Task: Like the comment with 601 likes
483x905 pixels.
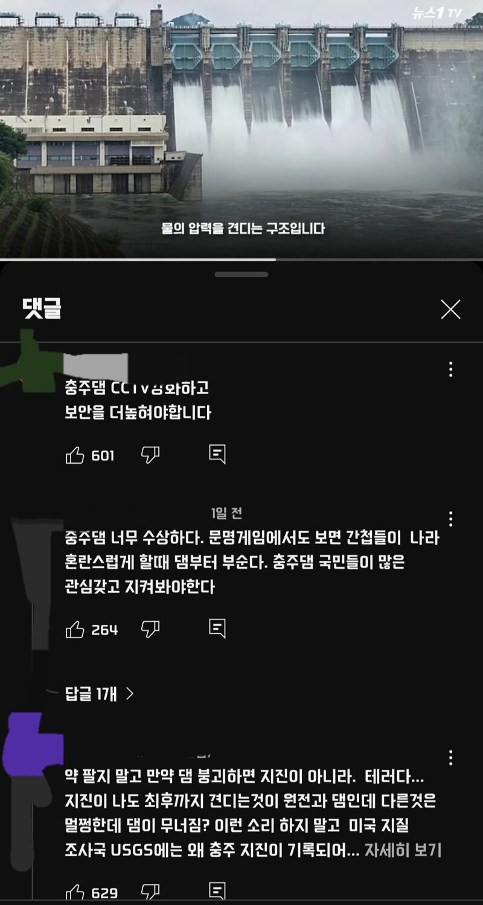Action: (75, 455)
